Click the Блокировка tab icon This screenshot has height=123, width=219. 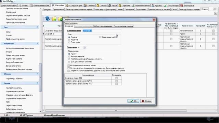pyautogui.click(x=182, y=5)
